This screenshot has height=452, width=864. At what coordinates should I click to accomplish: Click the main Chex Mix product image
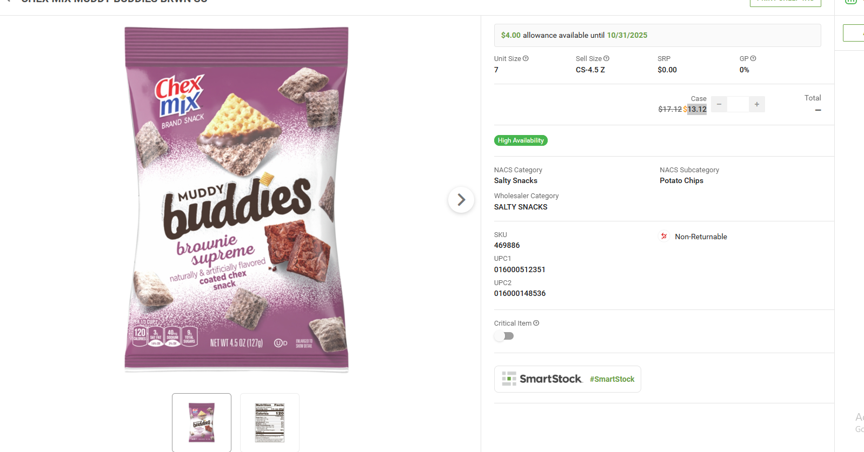237,199
